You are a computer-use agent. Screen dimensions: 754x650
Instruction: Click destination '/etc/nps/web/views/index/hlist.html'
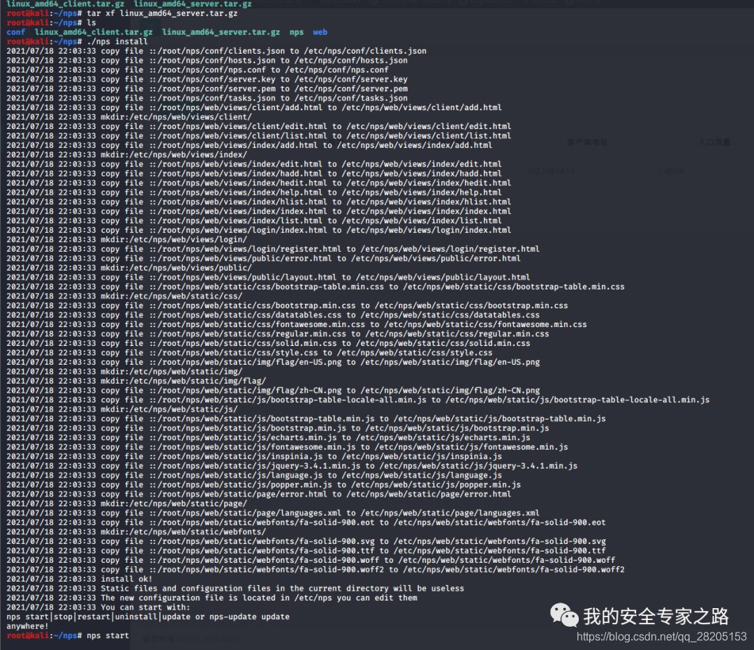428,202
